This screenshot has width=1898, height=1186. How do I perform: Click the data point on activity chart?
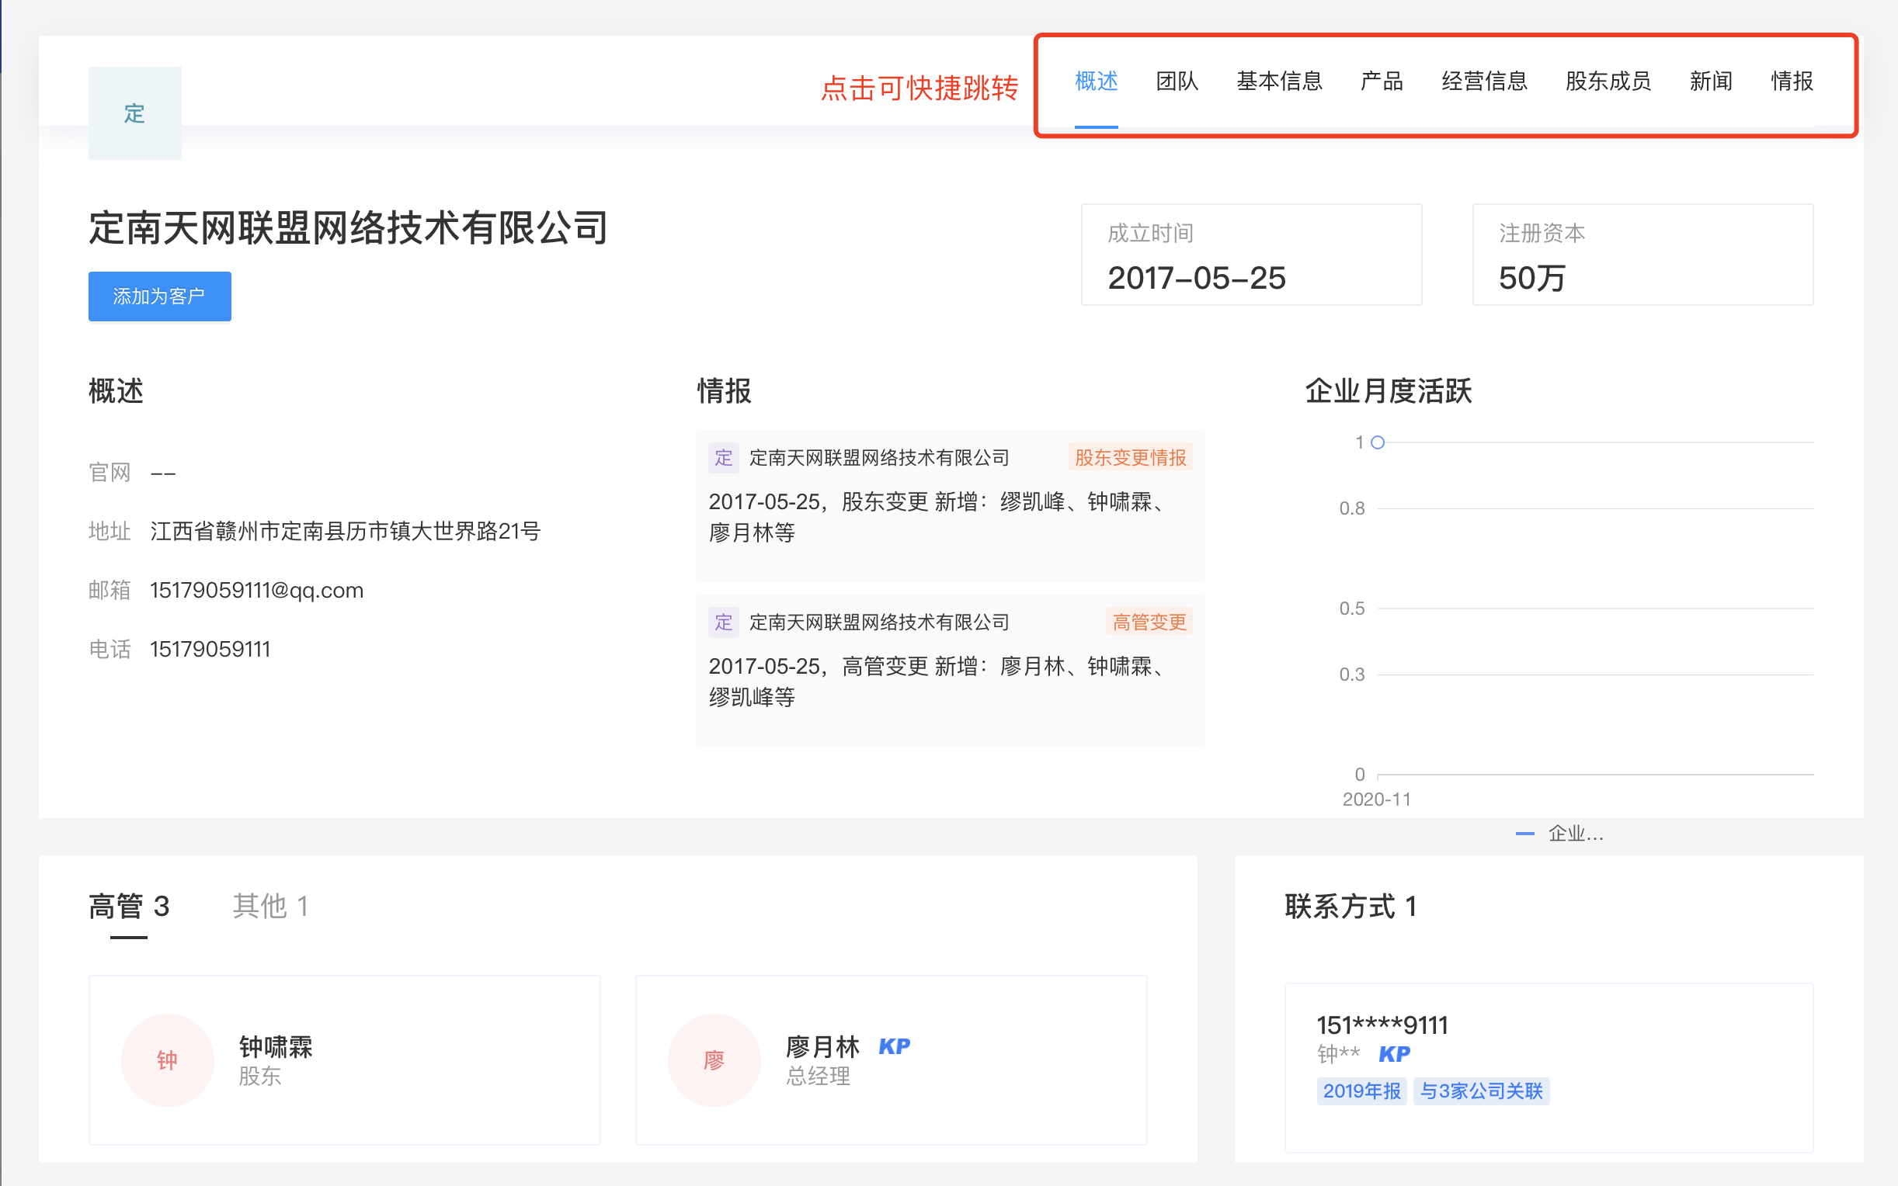point(1377,442)
